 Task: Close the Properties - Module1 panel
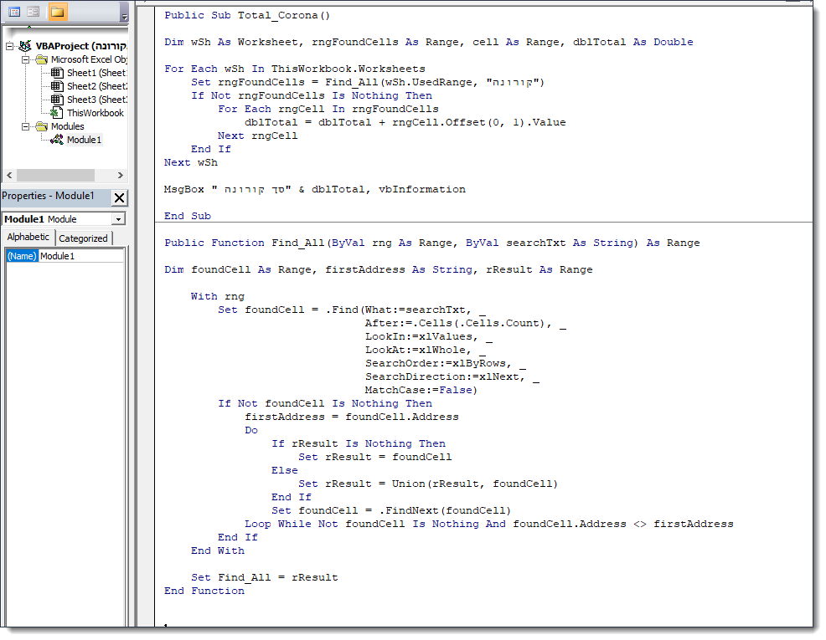pyautogui.click(x=119, y=197)
